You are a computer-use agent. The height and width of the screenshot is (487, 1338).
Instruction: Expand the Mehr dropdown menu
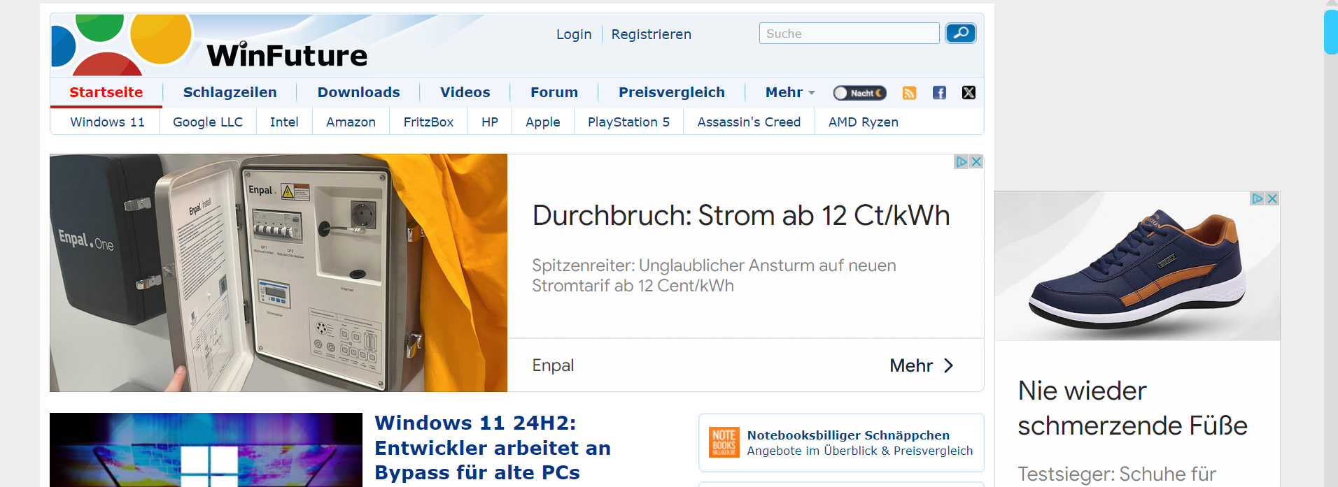pos(790,92)
